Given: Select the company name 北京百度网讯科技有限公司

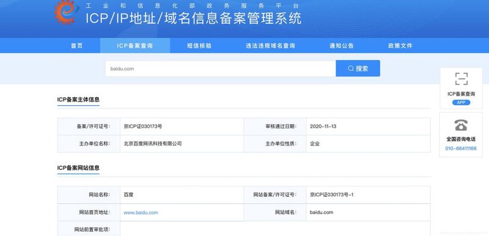Looking at the screenshot, I should point(152,144).
